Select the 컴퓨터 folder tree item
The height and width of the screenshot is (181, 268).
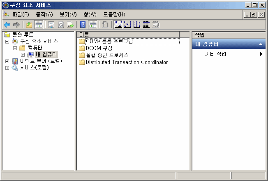(35, 48)
